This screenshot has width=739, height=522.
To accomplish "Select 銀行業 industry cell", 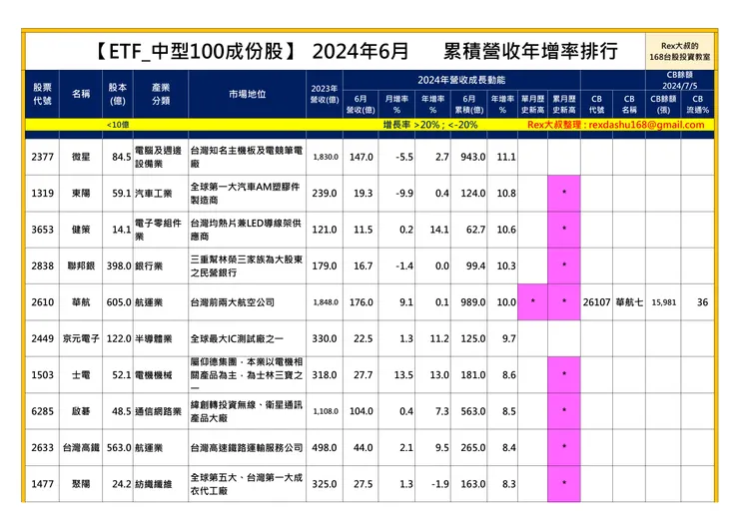I will (160, 265).
